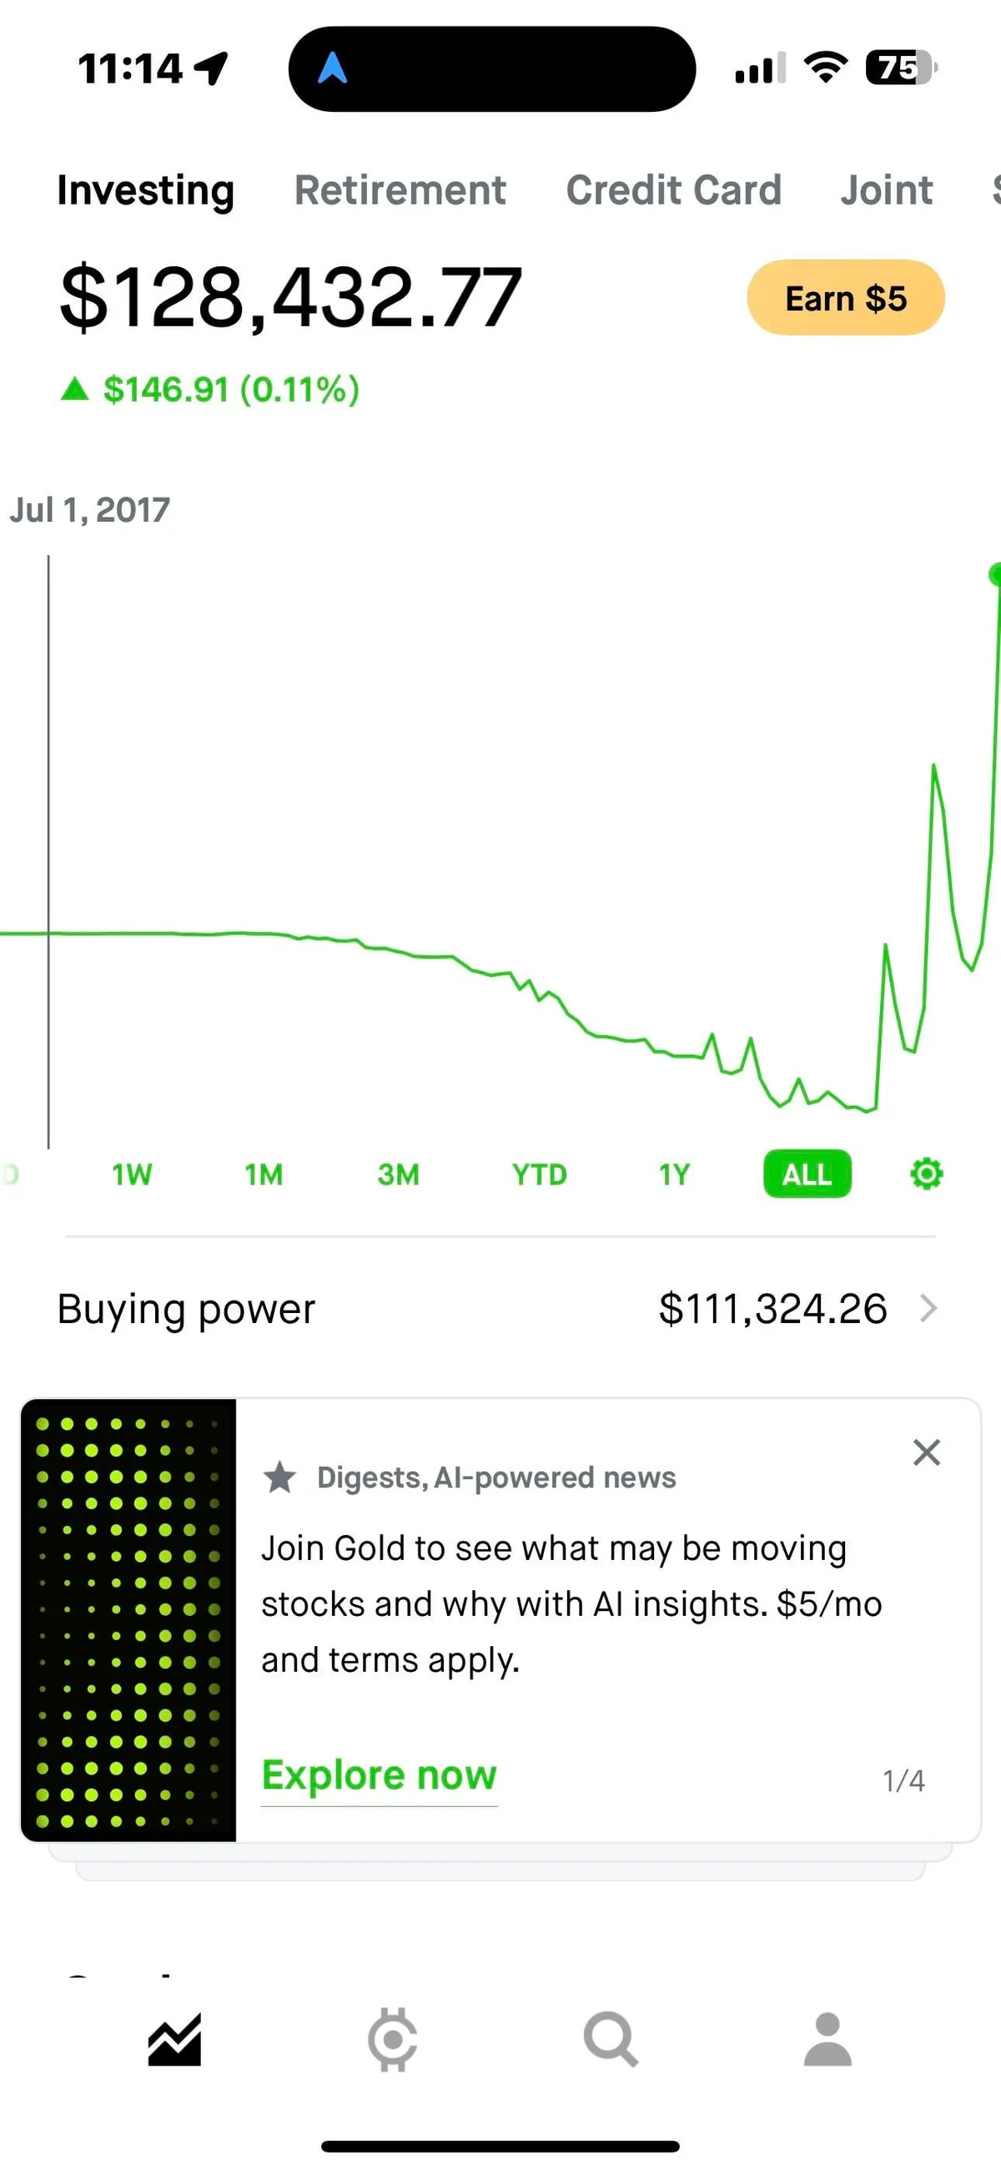Select the 1W chart range
1001x2171 pixels.
coord(133,1174)
